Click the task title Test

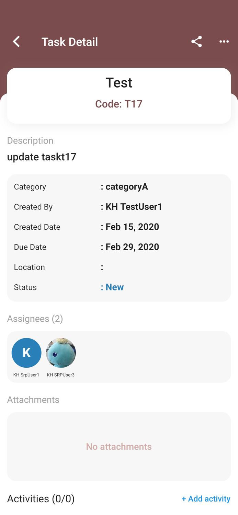(x=119, y=82)
